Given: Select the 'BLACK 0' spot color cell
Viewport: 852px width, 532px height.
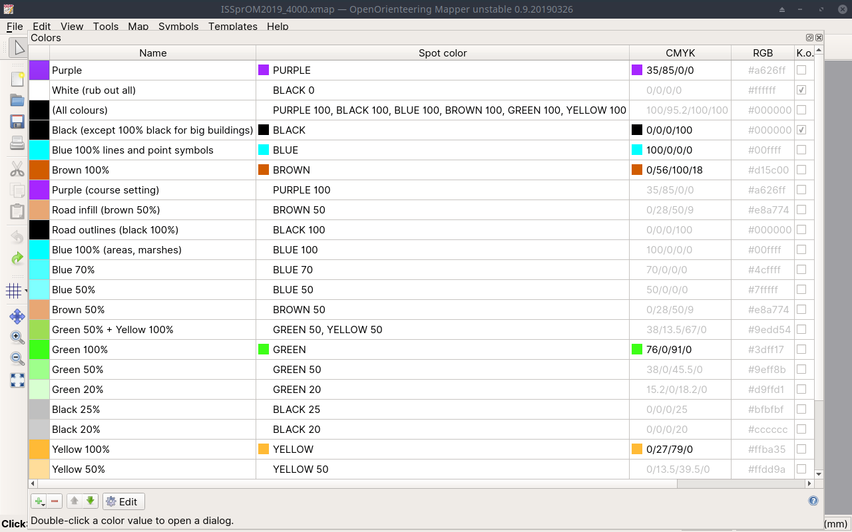Looking at the screenshot, I should tap(443, 90).
